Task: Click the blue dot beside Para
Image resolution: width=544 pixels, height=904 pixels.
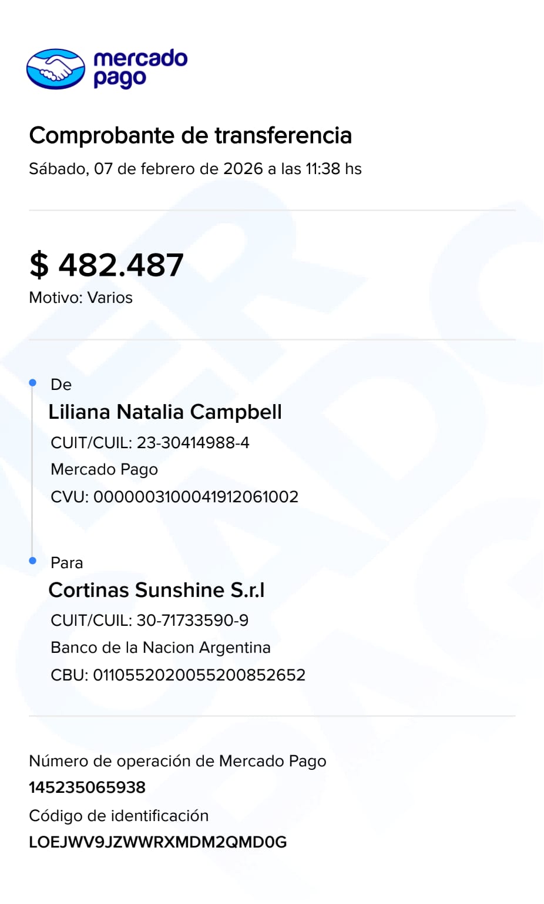Action: pos(33,561)
